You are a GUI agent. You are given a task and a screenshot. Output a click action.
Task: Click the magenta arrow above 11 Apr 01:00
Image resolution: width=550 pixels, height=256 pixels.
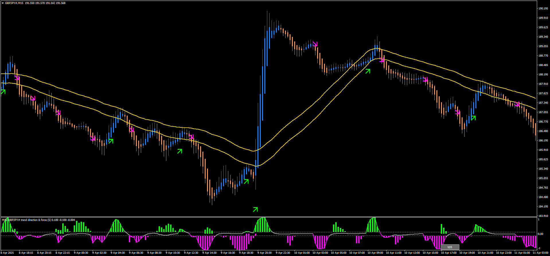[x=517, y=104]
